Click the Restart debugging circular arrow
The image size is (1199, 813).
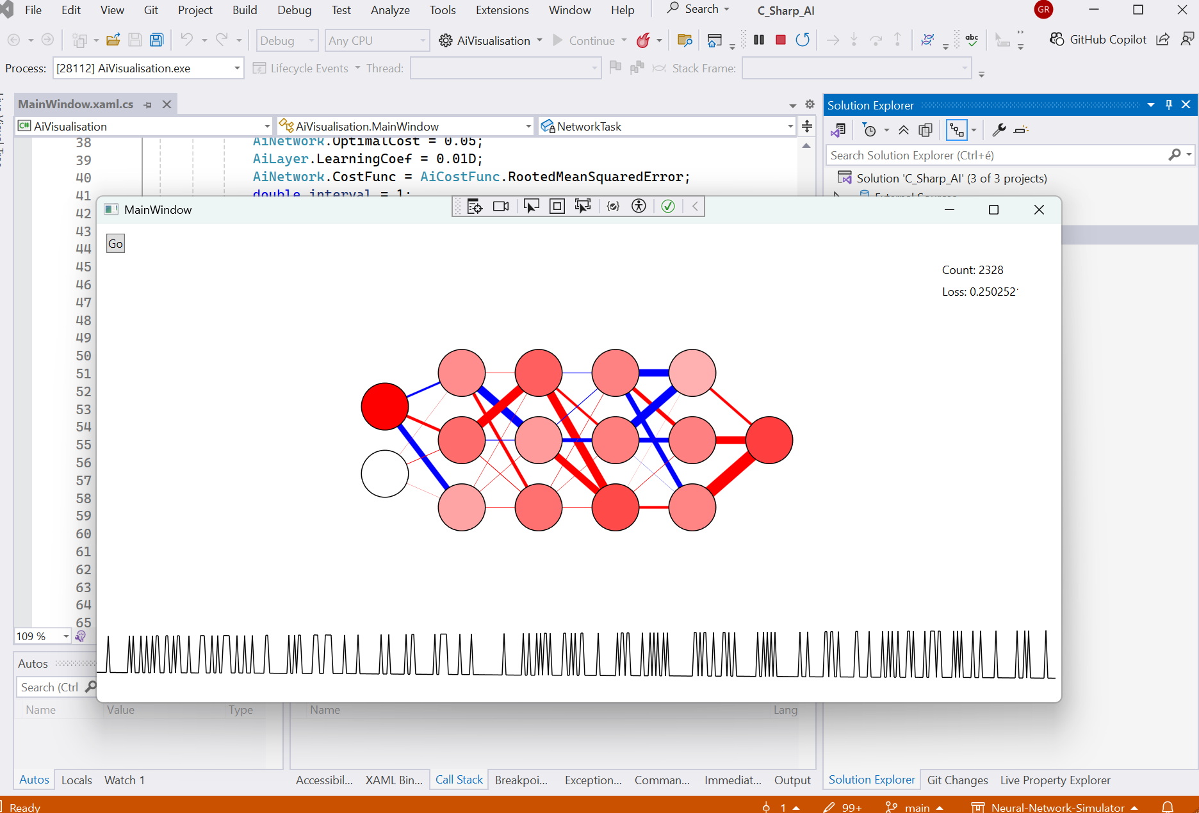802,40
